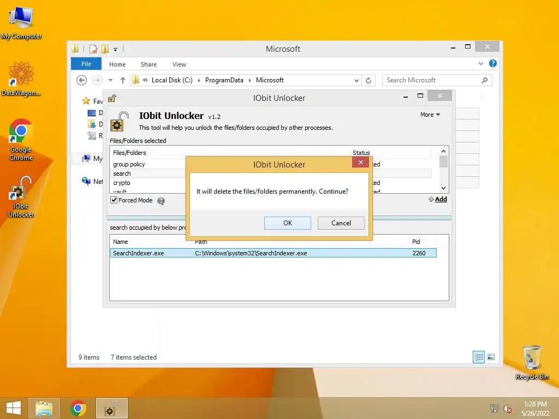Open IObit Unlocker desktop shortcut
This screenshot has width=559, height=419.
pyautogui.click(x=21, y=197)
